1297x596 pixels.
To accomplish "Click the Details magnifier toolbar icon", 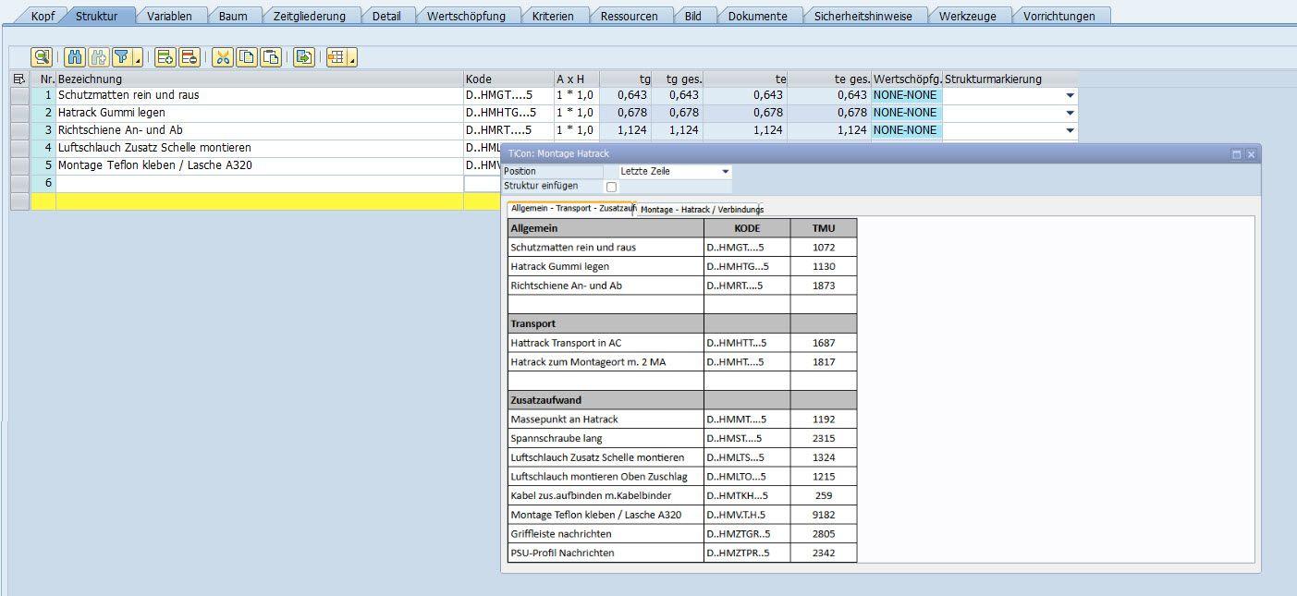I will 42,57.
